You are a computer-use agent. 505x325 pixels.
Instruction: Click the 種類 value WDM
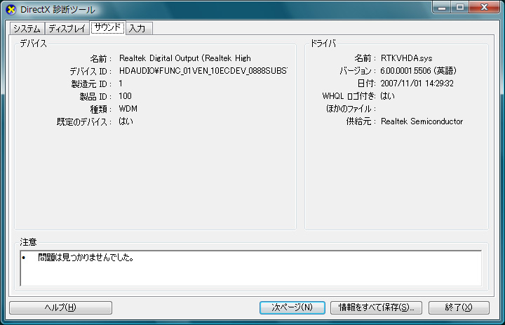pos(128,109)
